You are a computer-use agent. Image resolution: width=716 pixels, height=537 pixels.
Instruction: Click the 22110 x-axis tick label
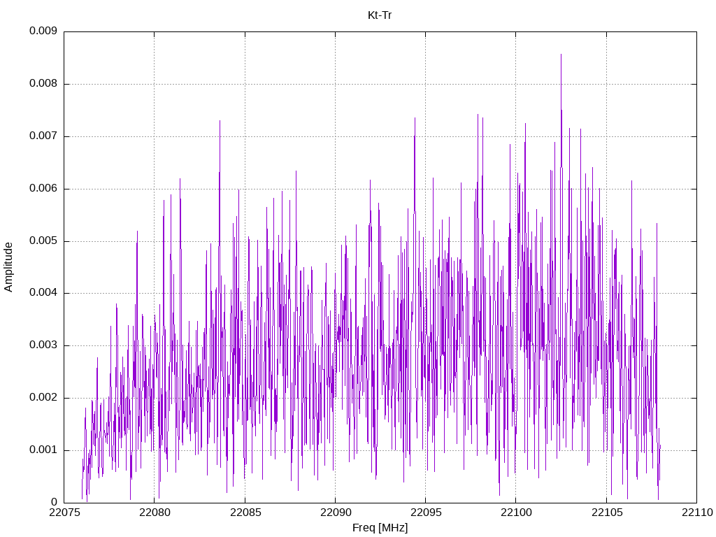pyautogui.click(x=697, y=513)
